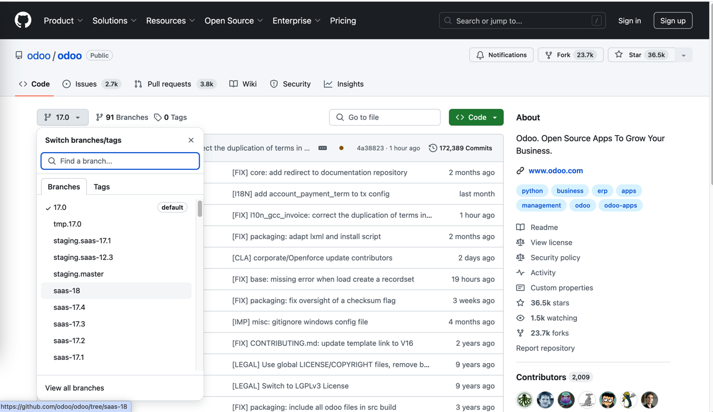The height and width of the screenshot is (412, 713).
Task: Close the Switch branches/tags popup
Action: pyautogui.click(x=191, y=140)
